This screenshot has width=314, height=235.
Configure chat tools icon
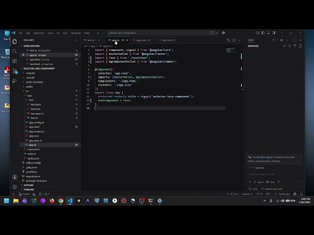click(279, 182)
